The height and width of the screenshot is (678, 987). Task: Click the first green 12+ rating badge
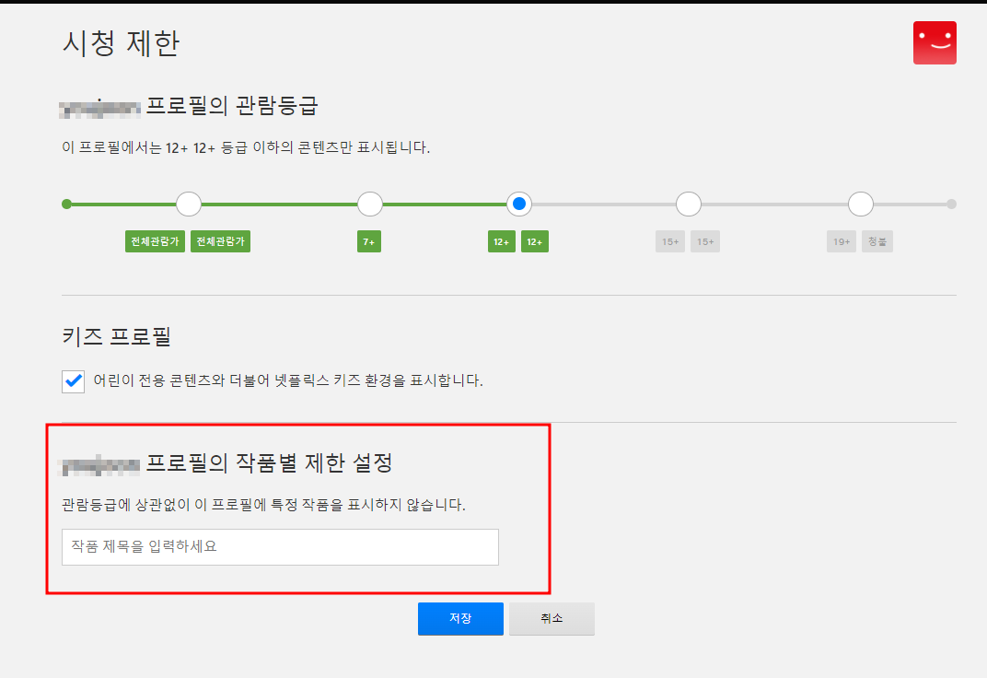click(501, 240)
